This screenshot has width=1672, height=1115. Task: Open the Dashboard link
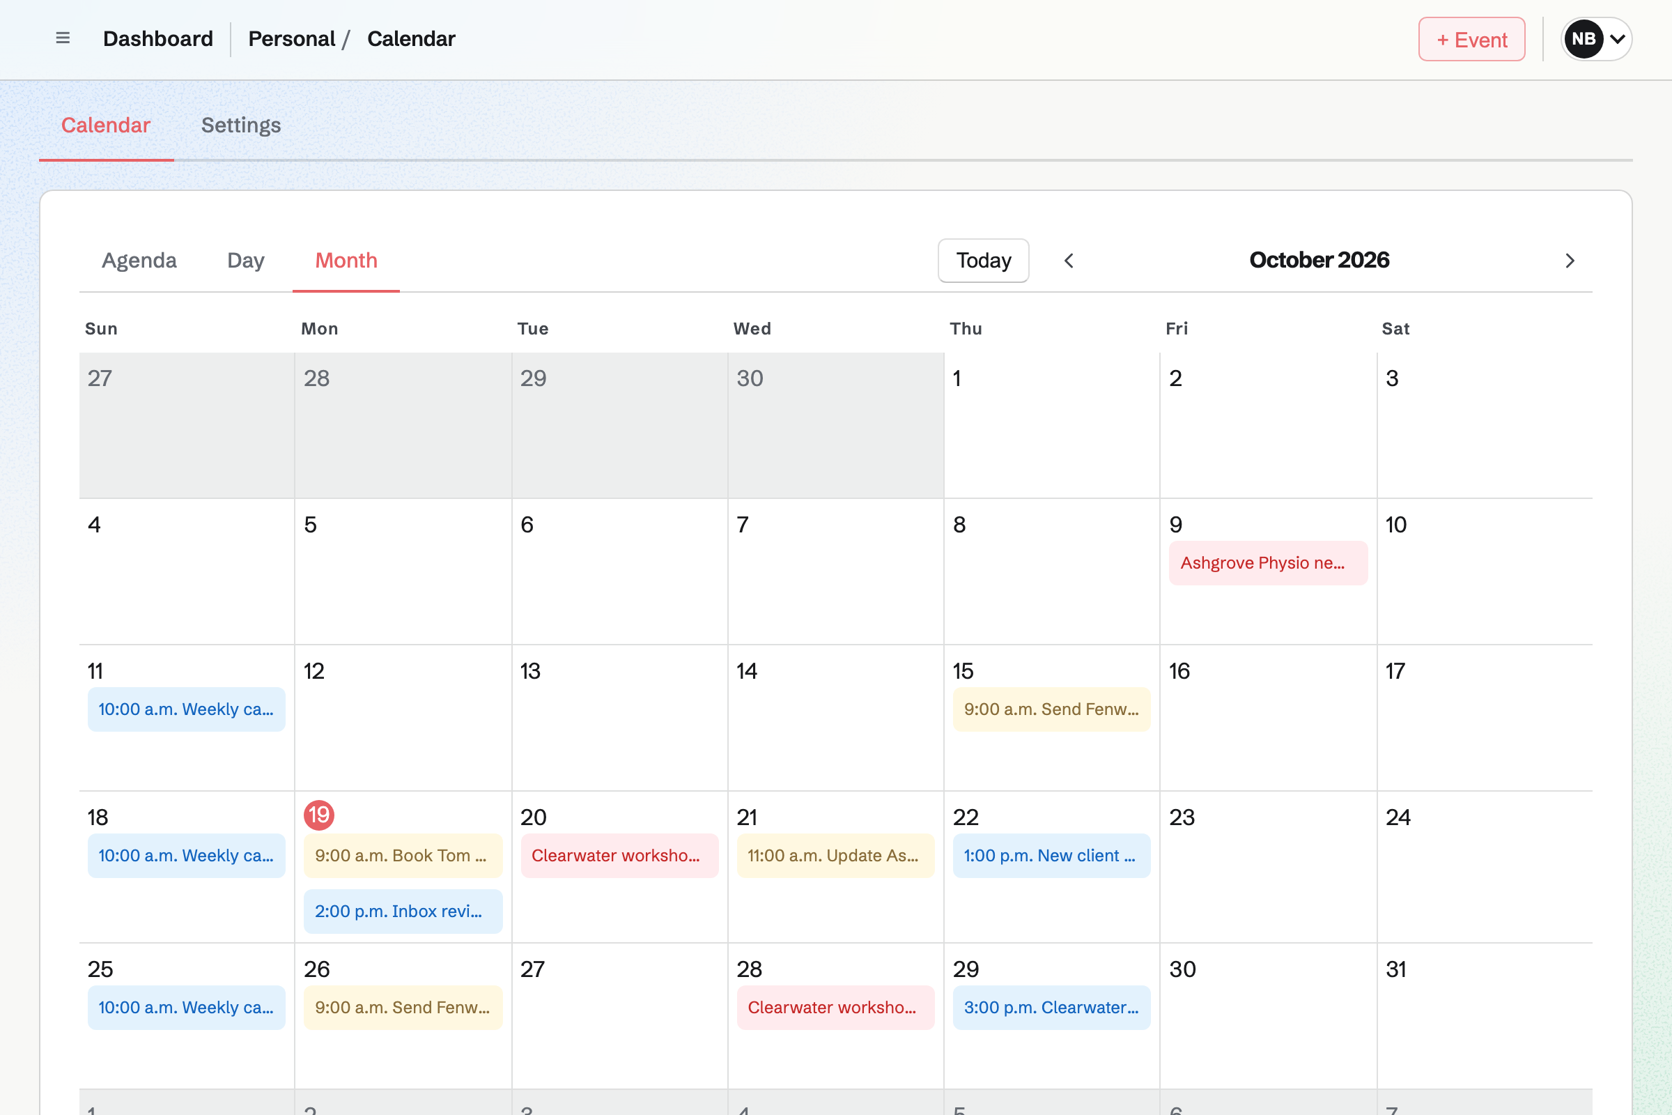158,38
